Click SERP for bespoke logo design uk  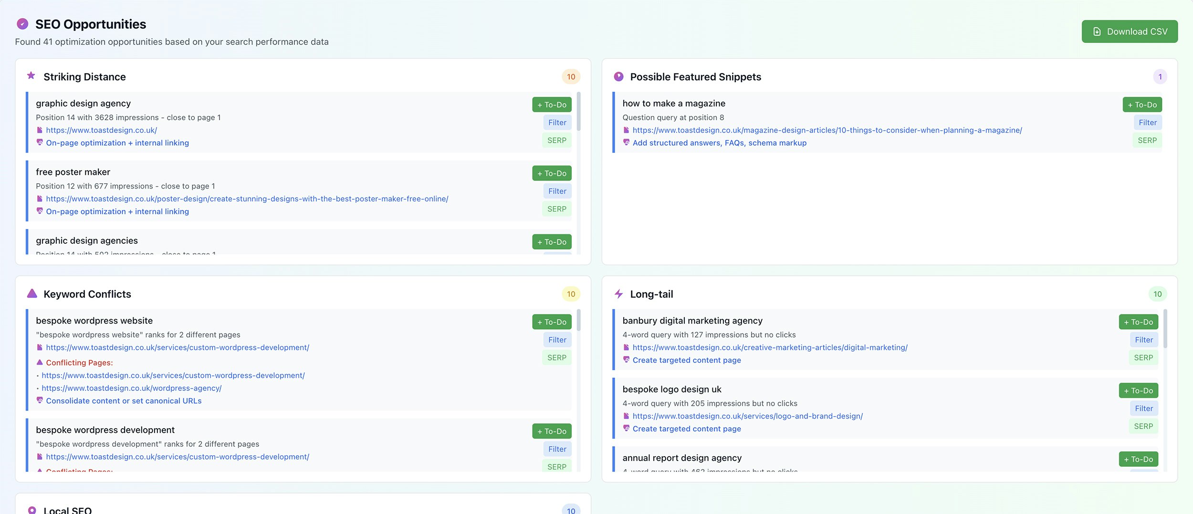[1143, 426]
